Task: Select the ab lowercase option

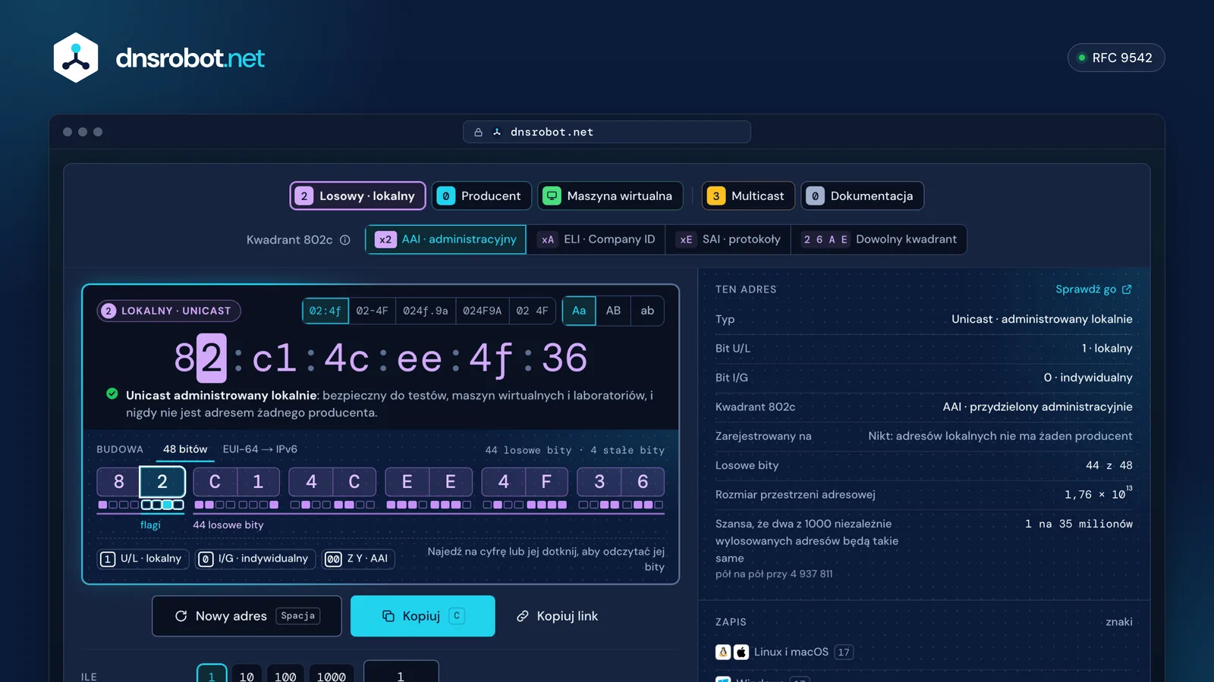Action: [647, 311]
